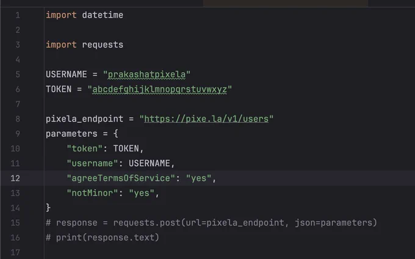The height and width of the screenshot is (259, 415).
Task: Click the "username" dictionary key
Action: (92, 163)
